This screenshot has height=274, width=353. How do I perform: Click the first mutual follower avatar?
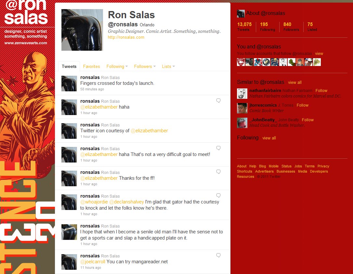pos(241,62)
